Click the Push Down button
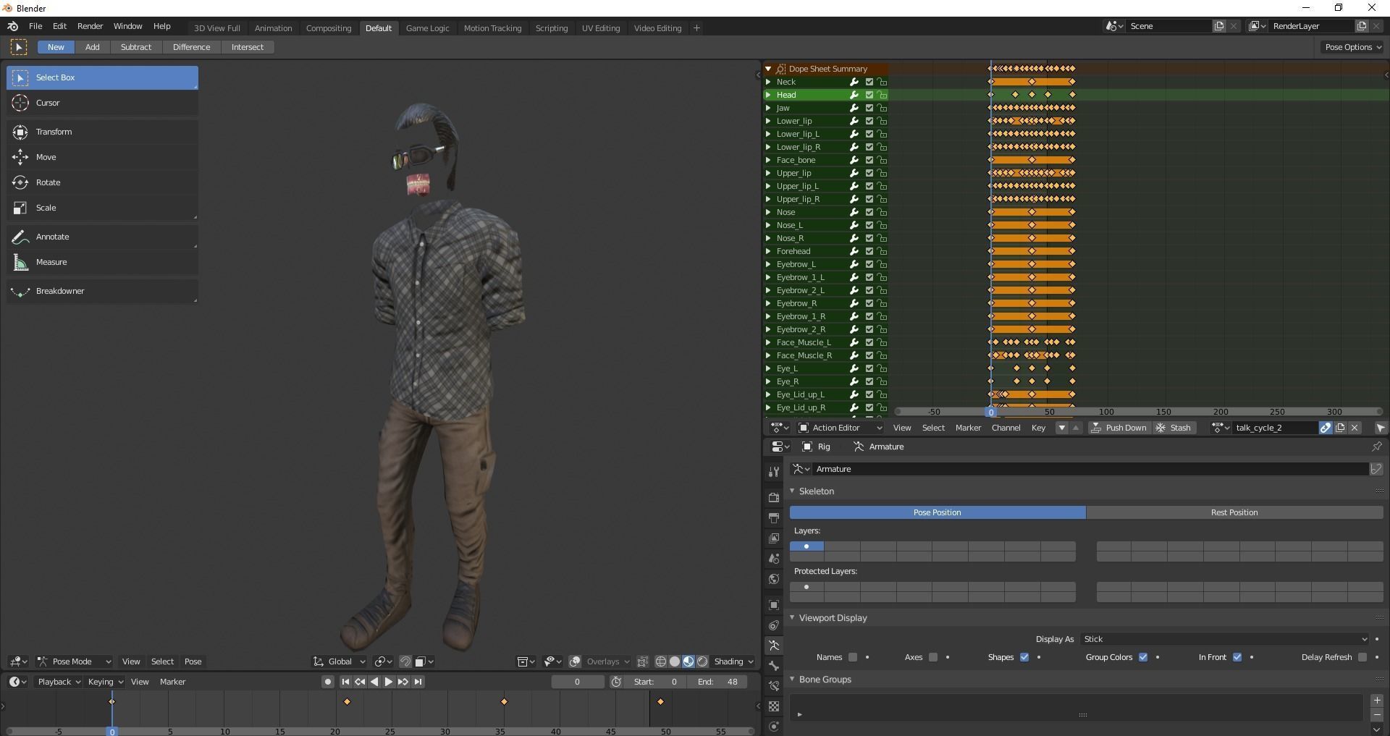Image resolution: width=1390 pixels, height=736 pixels. [x=1119, y=428]
